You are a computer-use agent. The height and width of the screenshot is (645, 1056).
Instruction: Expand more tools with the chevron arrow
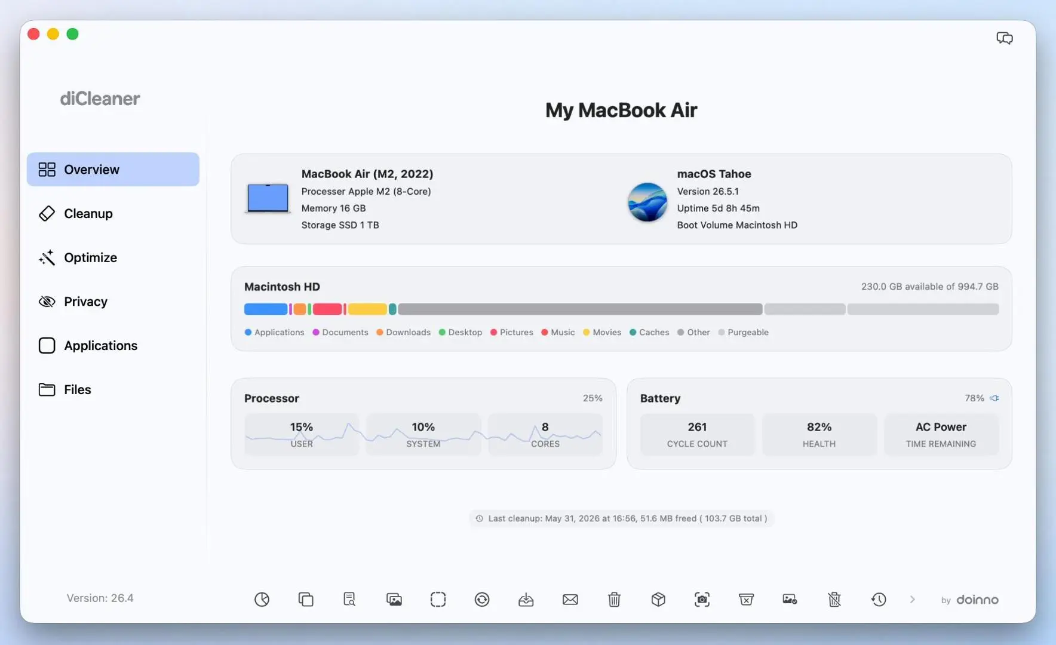click(912, 599)
